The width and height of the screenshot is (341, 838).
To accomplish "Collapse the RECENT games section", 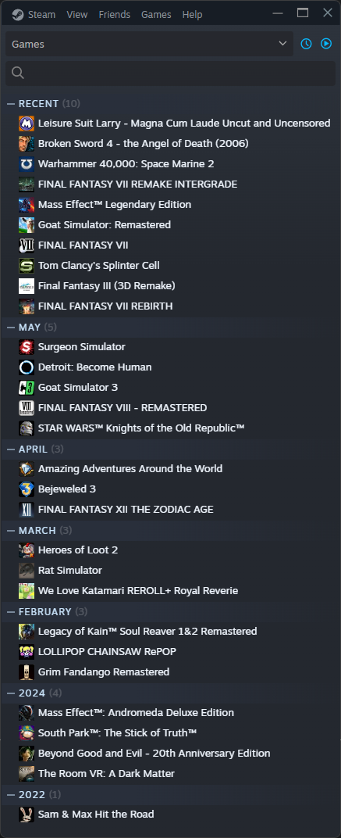I will point(11,104).
